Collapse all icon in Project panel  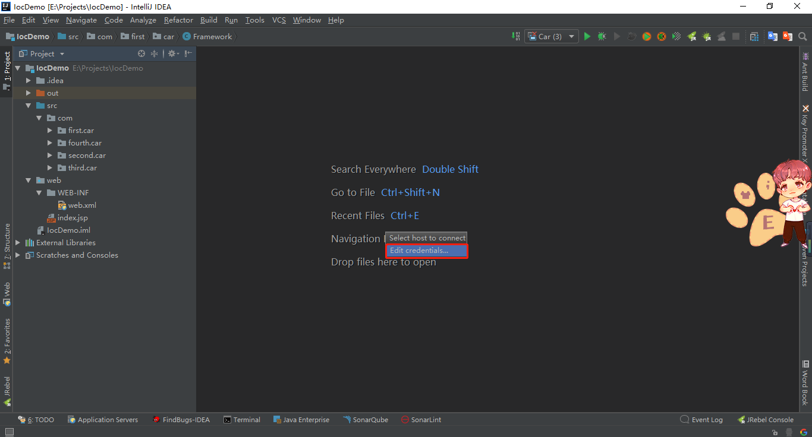tap(154, 53)
